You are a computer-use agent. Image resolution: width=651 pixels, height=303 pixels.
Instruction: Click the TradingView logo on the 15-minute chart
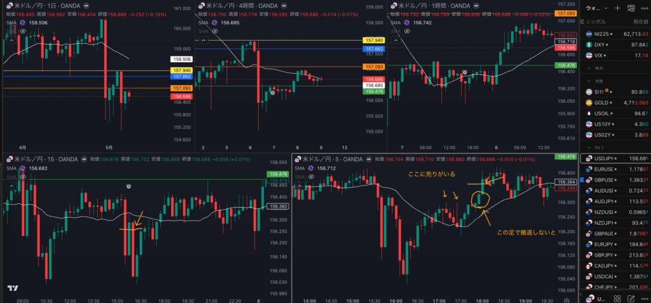13,288
